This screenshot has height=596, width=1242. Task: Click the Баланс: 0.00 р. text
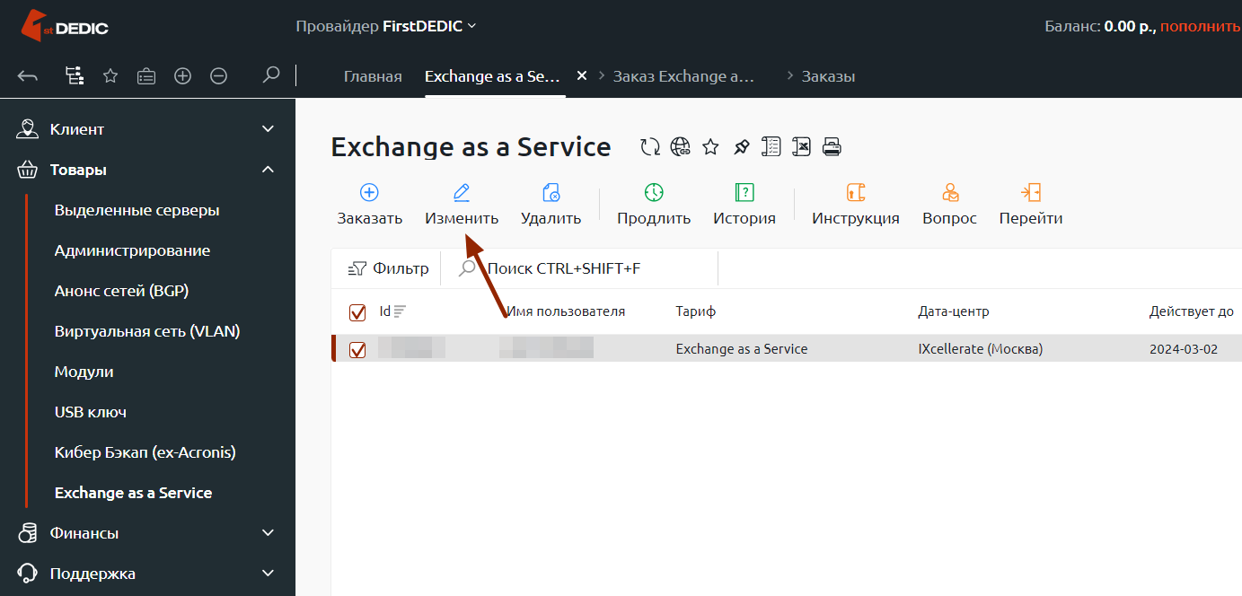coord(1100,26)
